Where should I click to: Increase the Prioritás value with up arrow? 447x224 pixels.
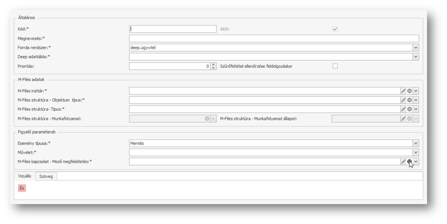(x=214, y=65)
